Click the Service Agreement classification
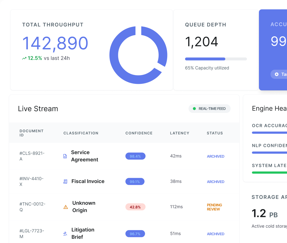287x243 pixels. (84, 156)
